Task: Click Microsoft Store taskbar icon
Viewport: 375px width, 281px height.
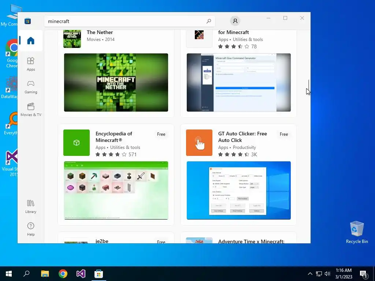Action: pos(99,274)
